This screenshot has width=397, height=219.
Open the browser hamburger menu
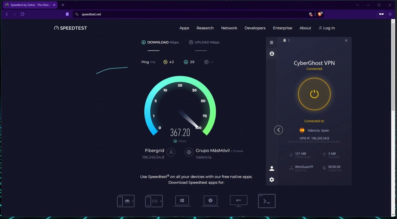tap(390, 14)
